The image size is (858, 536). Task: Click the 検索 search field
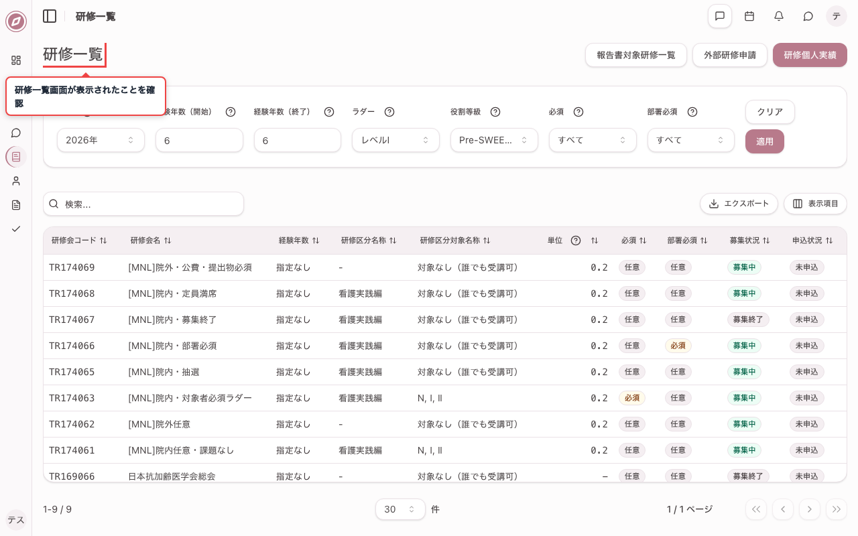[x=143, y=204]
